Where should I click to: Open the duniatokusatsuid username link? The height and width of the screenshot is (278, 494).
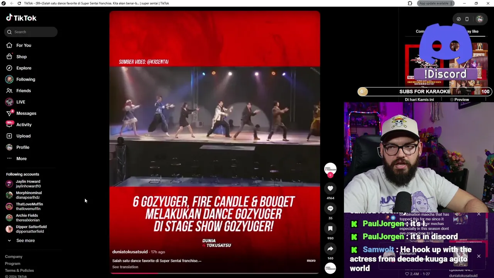(x=130, y=252)
